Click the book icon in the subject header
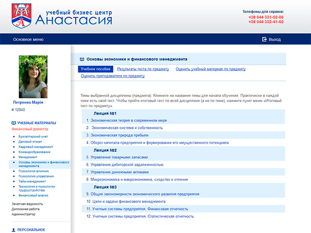This screenshot has height=233, width=311. tap(82, 60)
